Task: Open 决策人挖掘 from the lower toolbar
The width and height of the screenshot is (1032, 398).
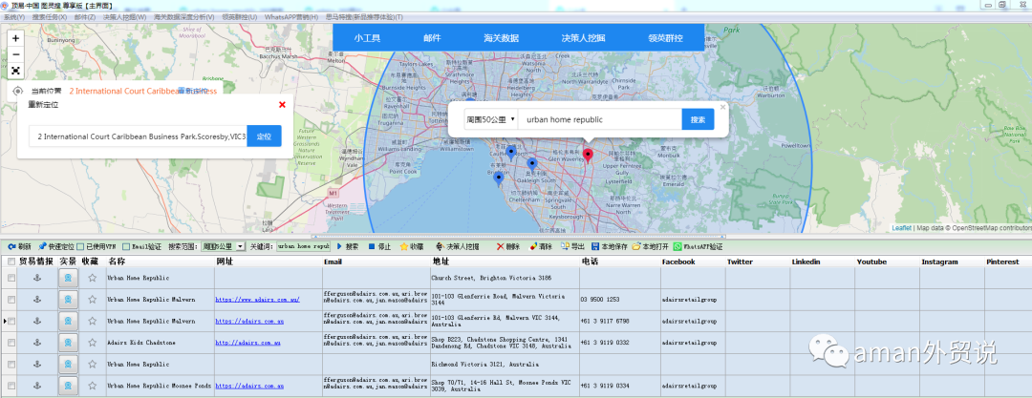Action: coord(458,246)
